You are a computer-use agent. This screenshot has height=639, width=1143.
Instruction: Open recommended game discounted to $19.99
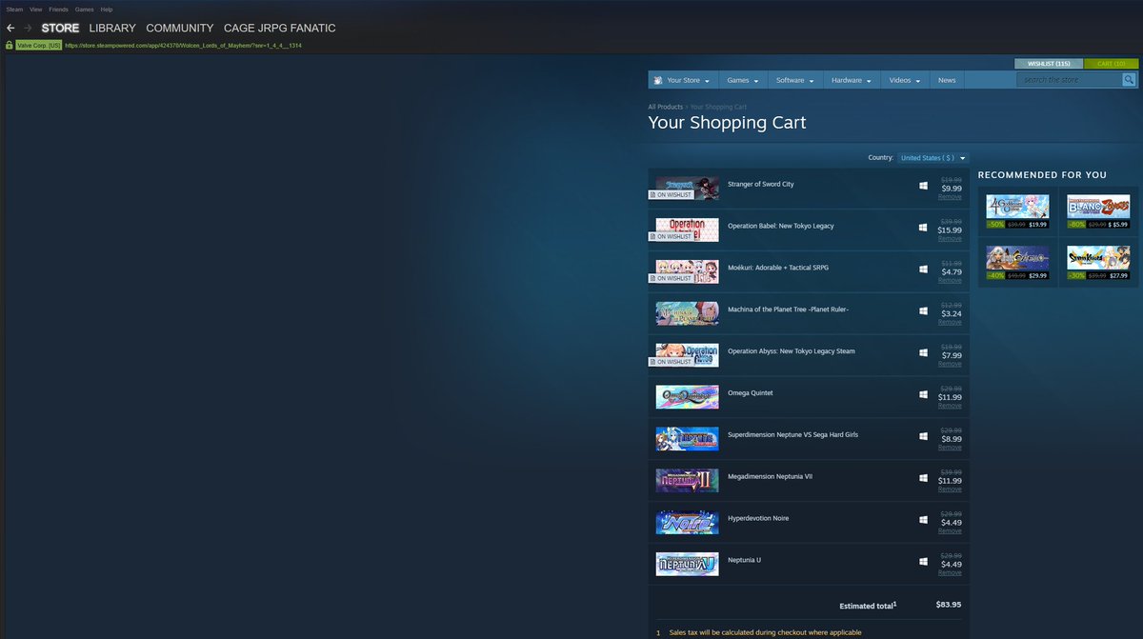pyautogui.click(x=1017, y=212)
